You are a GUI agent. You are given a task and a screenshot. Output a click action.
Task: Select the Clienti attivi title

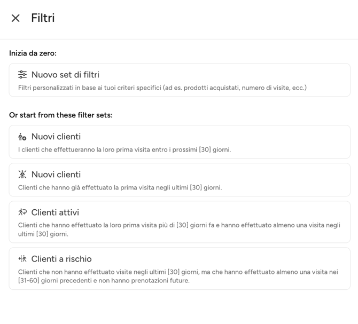point(55,212)
